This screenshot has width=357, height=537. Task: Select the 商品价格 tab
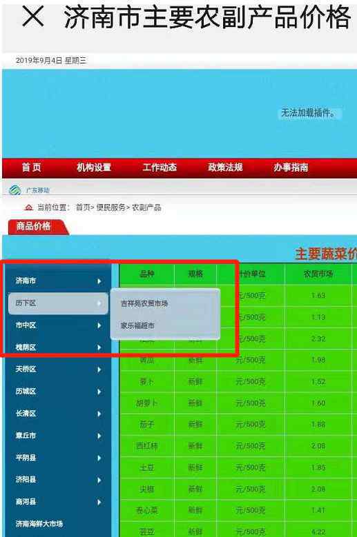[34, 226]
